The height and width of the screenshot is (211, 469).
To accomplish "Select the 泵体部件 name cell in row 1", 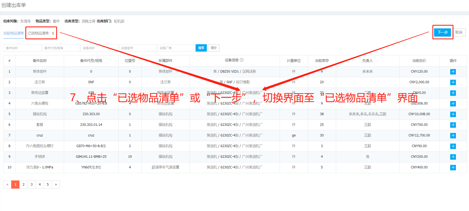I will click(x=40, y=72).
